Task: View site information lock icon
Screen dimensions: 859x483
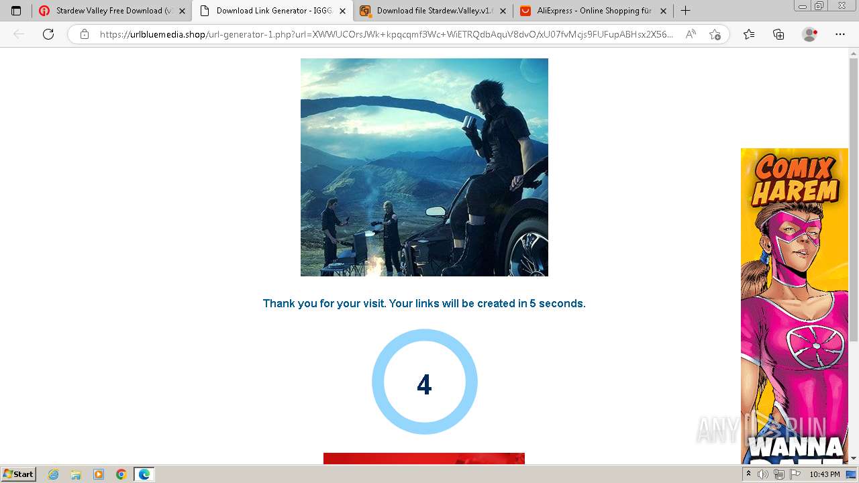Action: [85, 34]
